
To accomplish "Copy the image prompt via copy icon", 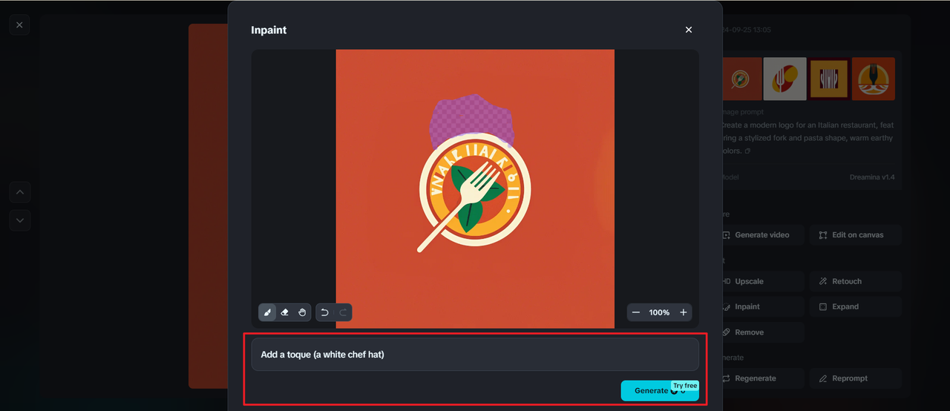I will [747, 151].
